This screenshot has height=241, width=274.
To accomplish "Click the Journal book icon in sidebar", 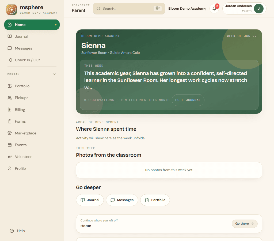I will 10,36.
